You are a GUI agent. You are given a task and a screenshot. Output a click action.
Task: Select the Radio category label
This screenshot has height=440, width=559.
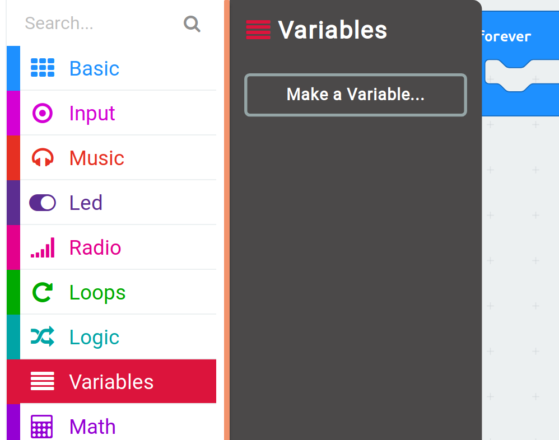[x=95, y=247]
